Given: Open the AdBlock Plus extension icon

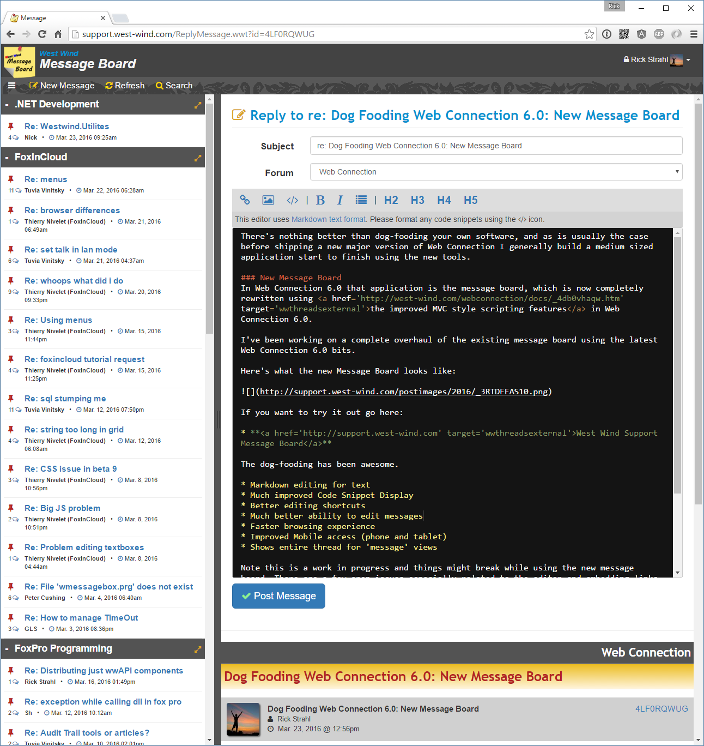Looking at the screenshot, I should click(659, 34).
